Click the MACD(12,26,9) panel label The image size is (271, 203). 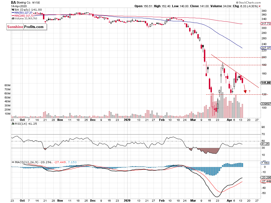pyautogui.click(x=27, y=162)
